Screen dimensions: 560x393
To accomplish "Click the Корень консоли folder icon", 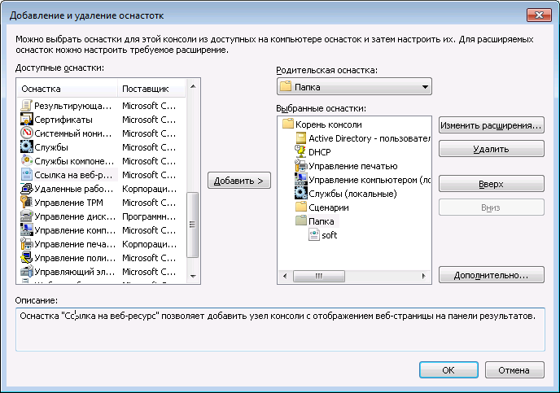I will [288, 124].
